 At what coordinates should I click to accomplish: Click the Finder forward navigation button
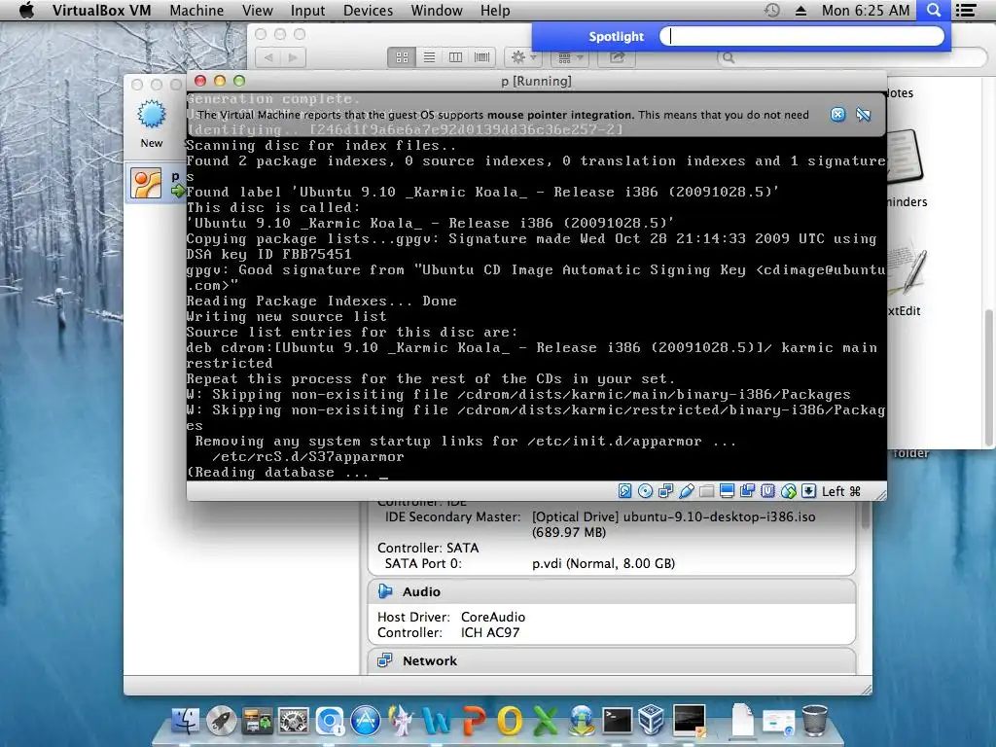tap(293, 57)
